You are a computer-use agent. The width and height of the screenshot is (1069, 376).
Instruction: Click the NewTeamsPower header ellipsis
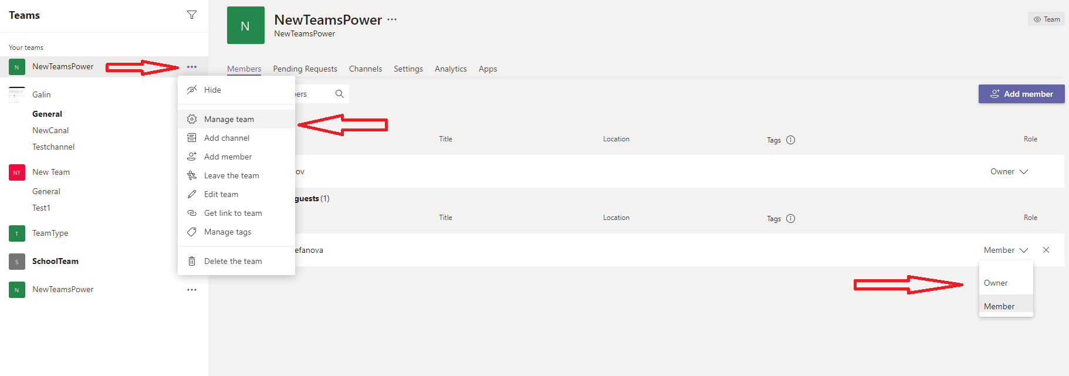(392, 19)
